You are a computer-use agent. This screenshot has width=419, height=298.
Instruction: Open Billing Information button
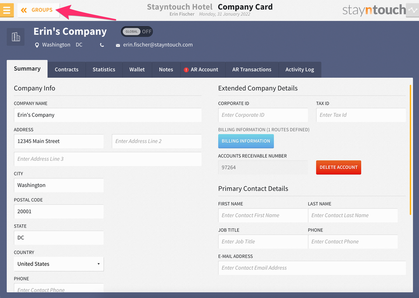coord(246,141)
